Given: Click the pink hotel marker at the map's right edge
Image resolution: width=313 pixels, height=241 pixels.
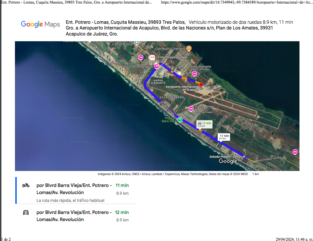Looking at the screenshot, I should (x=295, y=152).
